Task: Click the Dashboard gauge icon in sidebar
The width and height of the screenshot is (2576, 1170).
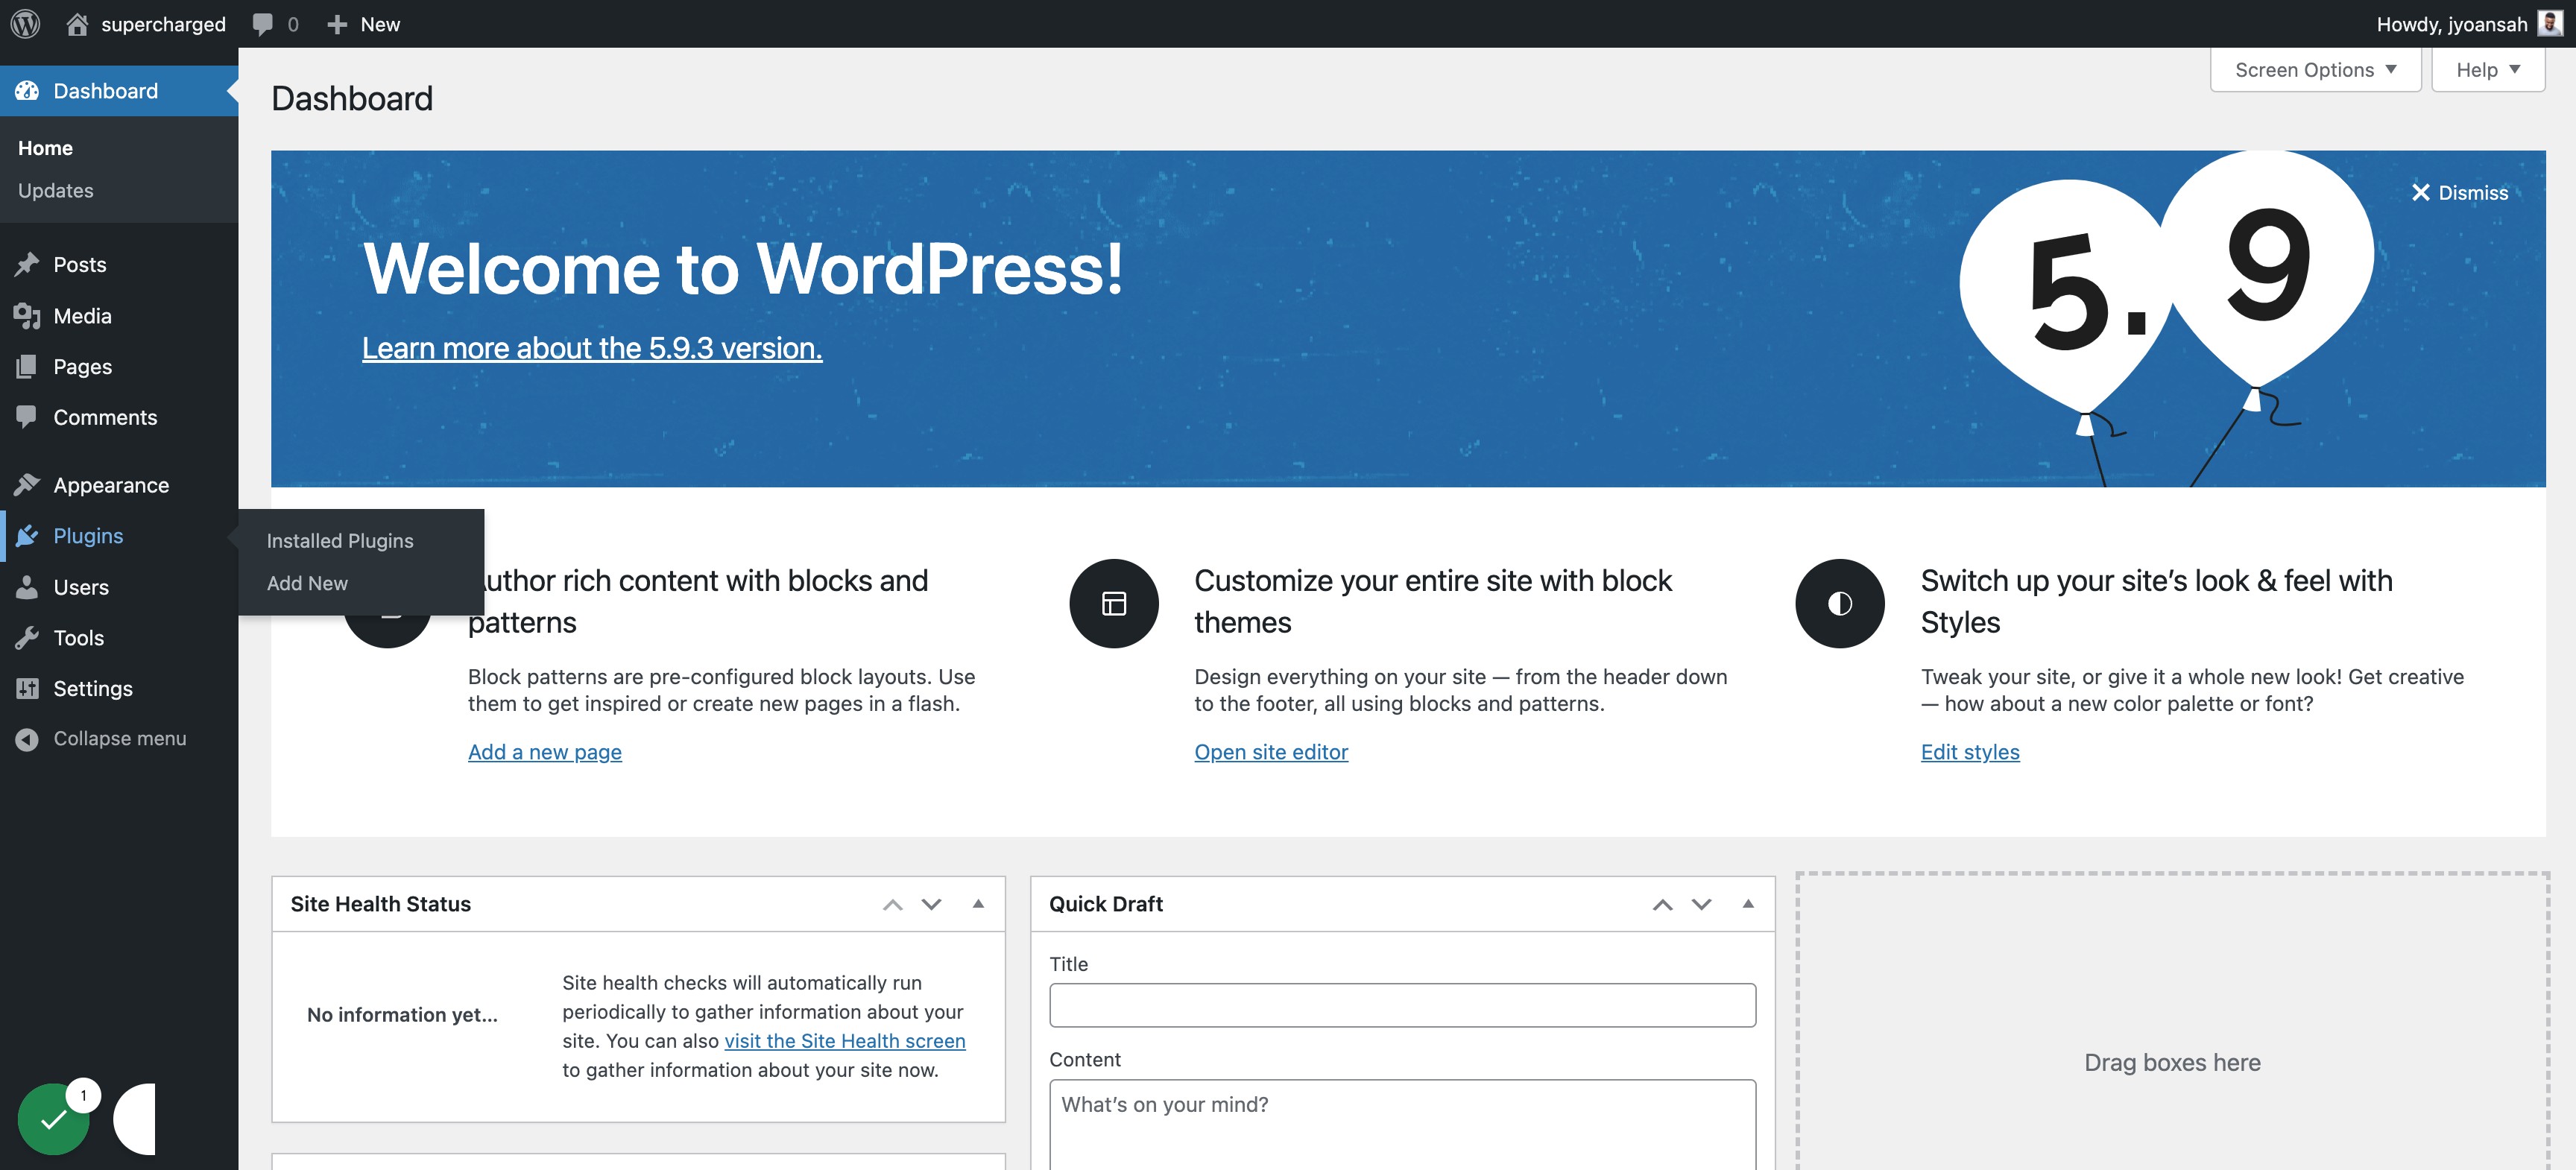Action: pos(27,91)
